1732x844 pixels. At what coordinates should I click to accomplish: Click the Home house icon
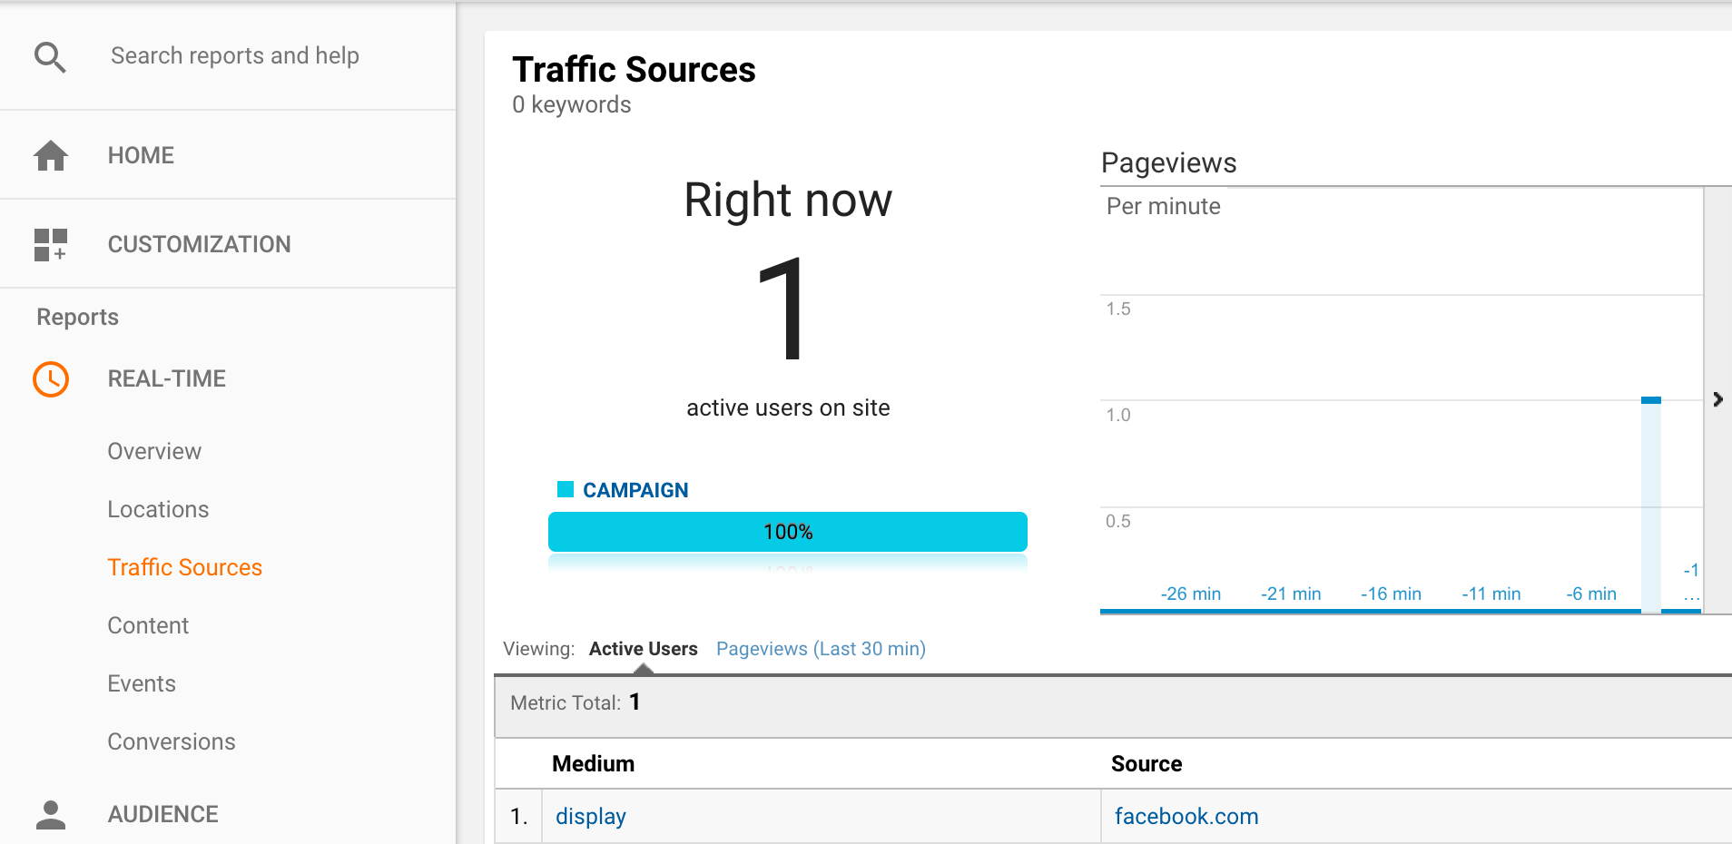coord(51,155)
